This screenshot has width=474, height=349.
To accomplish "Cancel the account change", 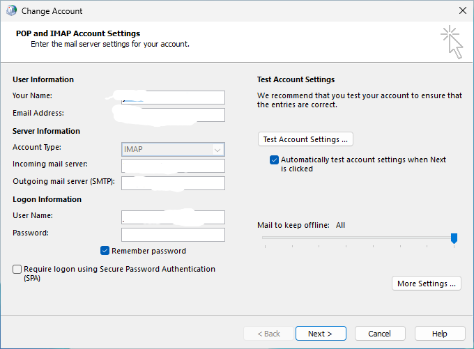I will coord(380,334).
